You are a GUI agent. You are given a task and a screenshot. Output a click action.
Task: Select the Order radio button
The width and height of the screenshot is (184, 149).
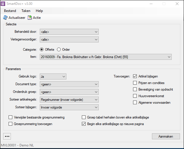(x=59, y=50)
